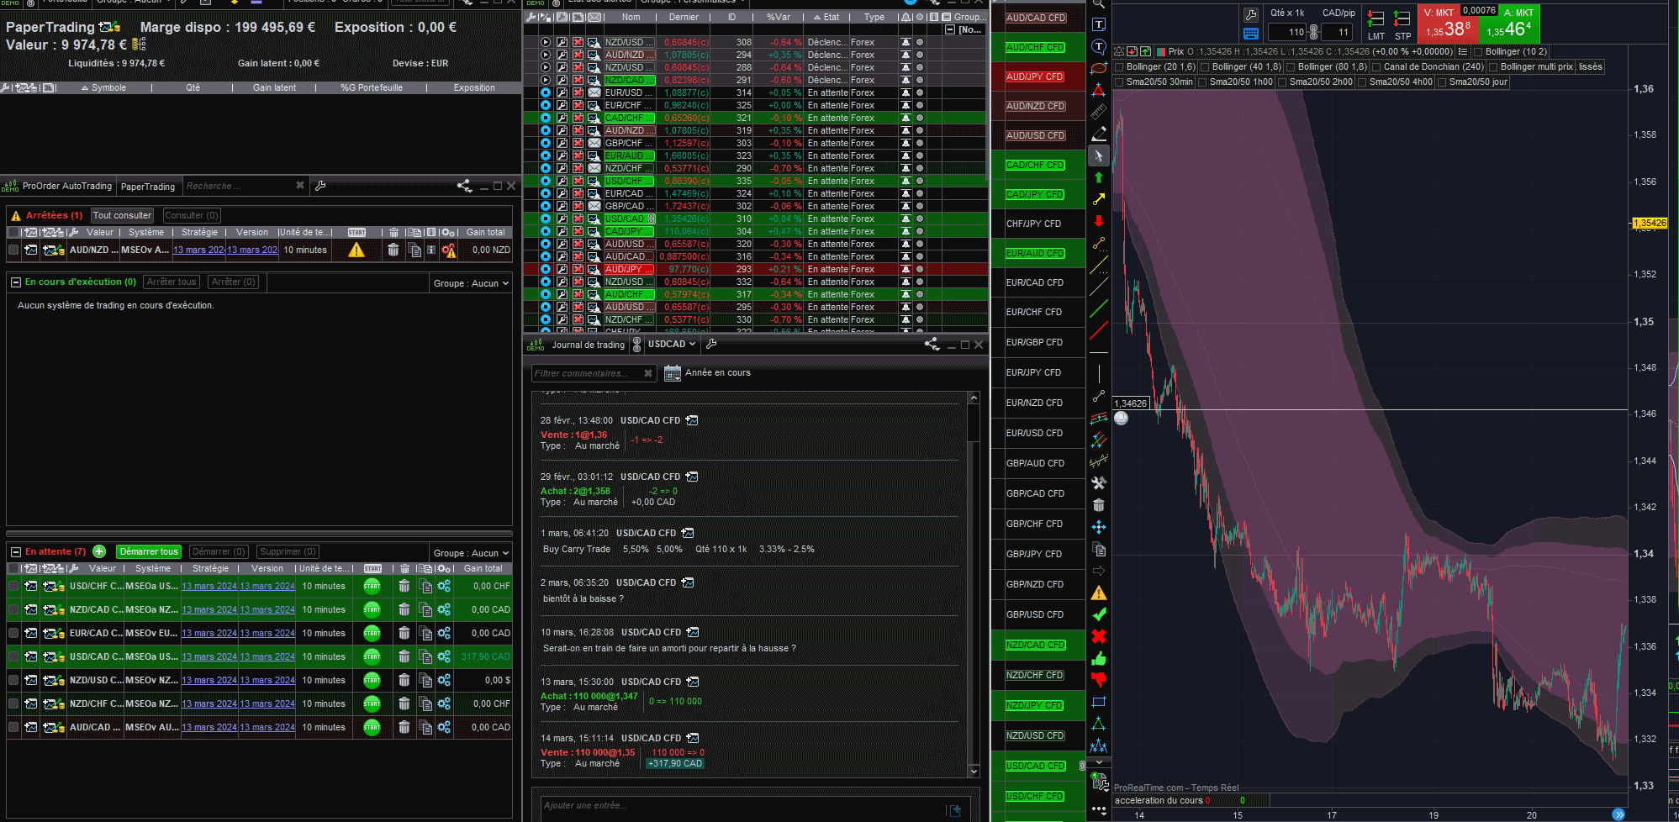Collapse the En cours d'exécution section
The height and width of the screenshot is (822, 1679).
tap(16, 282)
